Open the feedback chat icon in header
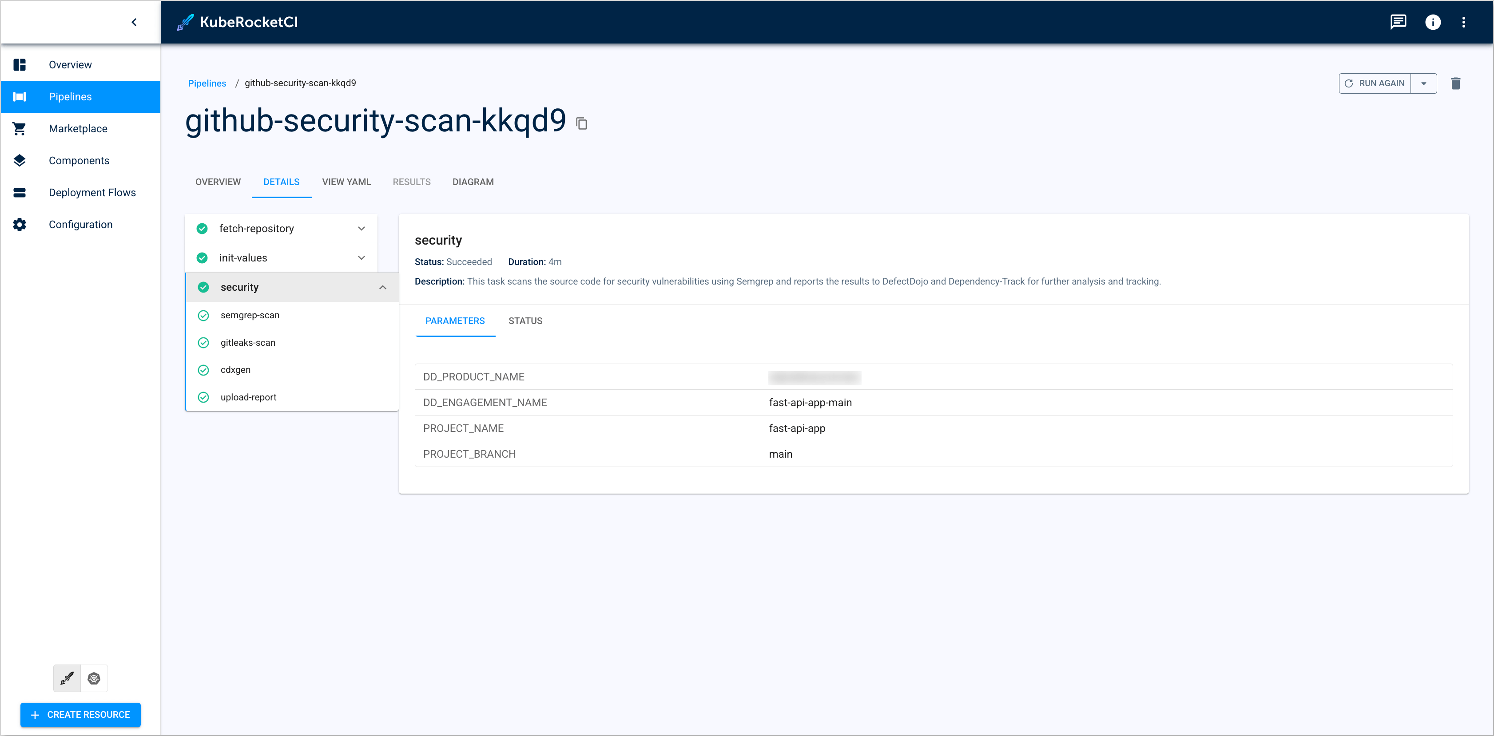Image resolution: width=1494 pixels, height=736 pixels. coord(1399,22)
